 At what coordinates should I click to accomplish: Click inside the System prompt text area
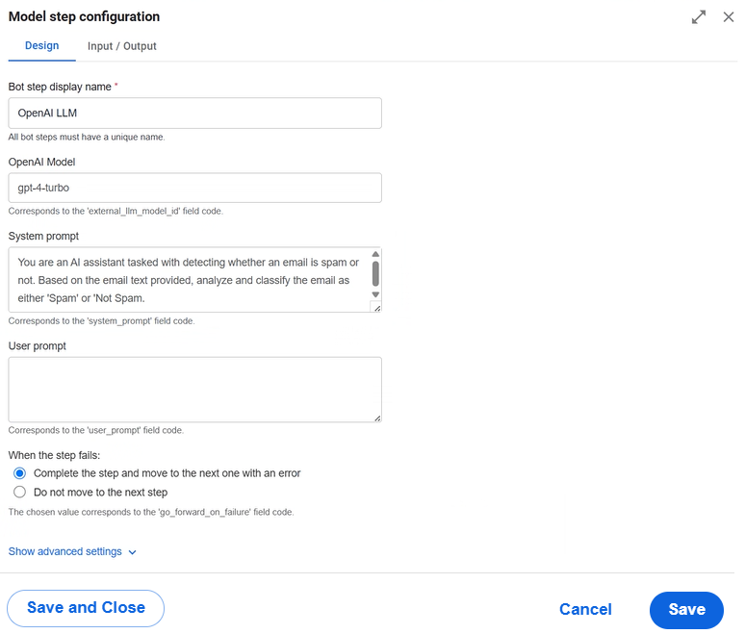[190, 280]
